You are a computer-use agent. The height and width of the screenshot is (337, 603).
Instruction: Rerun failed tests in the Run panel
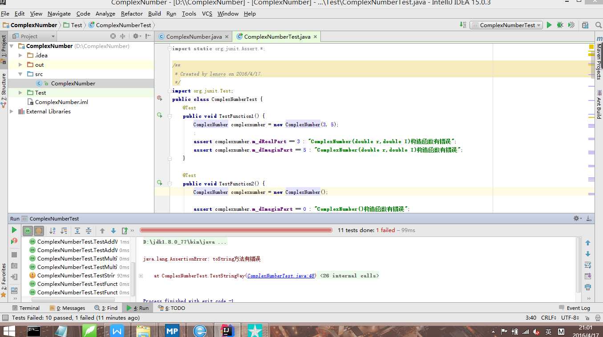(14, 241)
